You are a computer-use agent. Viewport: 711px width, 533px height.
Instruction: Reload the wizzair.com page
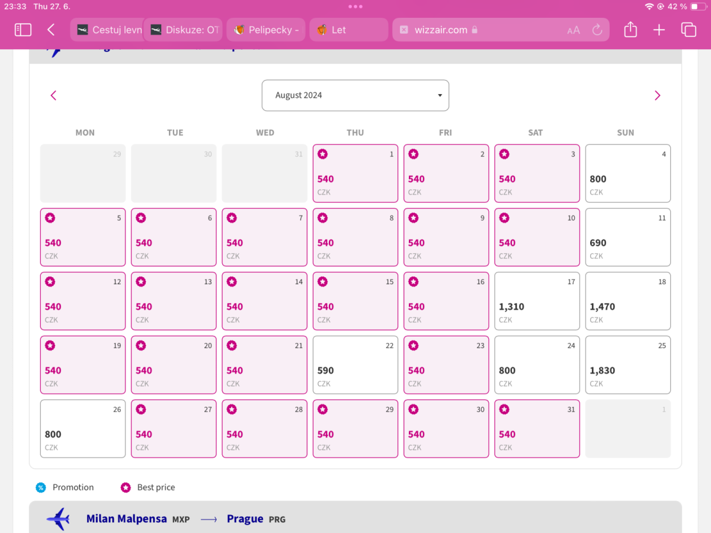[597, 30]
